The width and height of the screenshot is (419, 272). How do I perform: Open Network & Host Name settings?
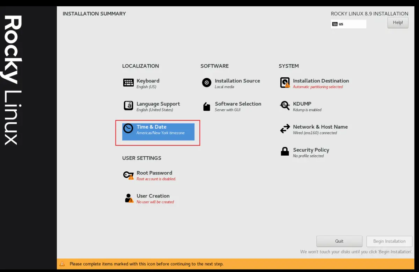tap(321, 127)
